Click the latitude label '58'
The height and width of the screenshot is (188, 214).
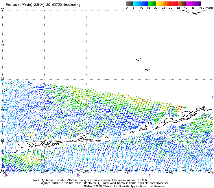tap(2, 45)
